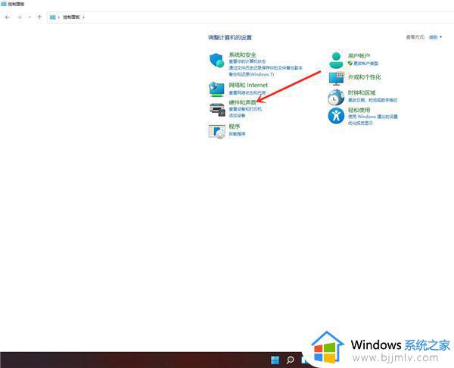The height and width of the screenshot is (368, 454).
Task: Open the Windows Start button on taskbar
Action: (x=275, y=360)
